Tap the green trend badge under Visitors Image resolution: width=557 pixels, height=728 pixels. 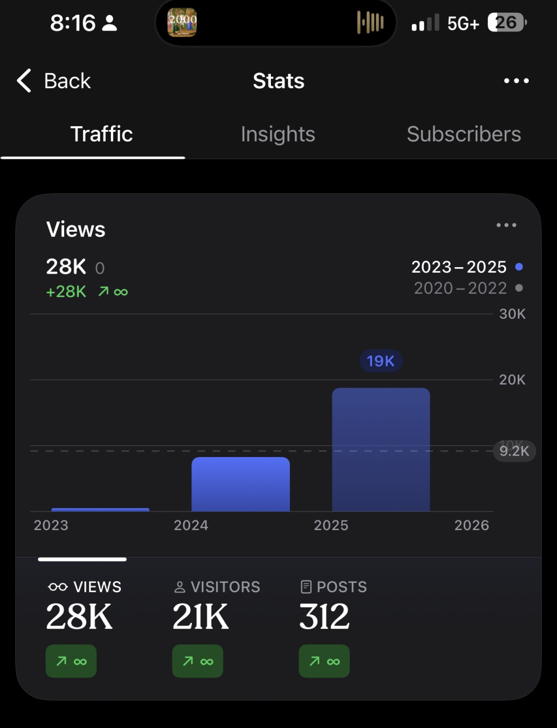click(197, 661)
